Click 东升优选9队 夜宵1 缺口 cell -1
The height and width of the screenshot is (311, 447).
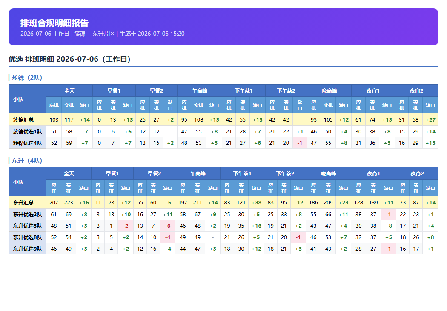pyautogui.click(x=388, y=249)
